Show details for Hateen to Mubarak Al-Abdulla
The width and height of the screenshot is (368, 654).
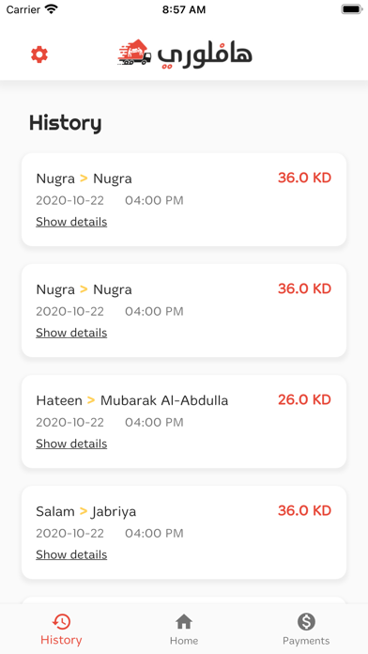tap(71, 444)
